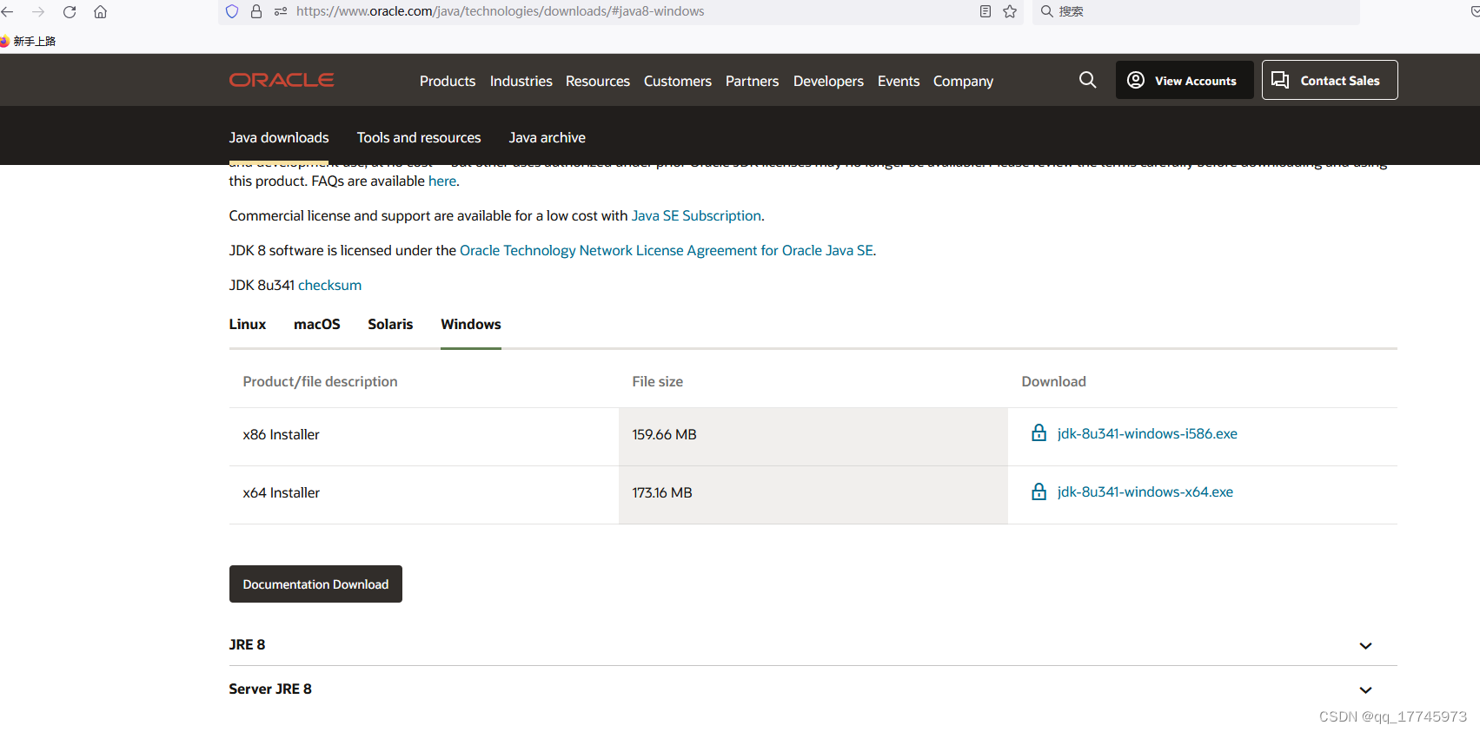The height and width of the screenshot is (732, 1480).
Task: Open the JDK 8u341 checksum link
Action: pos(329,285)
